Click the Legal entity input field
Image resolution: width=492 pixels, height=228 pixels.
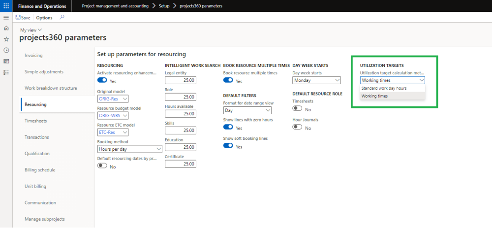point(181,80)
